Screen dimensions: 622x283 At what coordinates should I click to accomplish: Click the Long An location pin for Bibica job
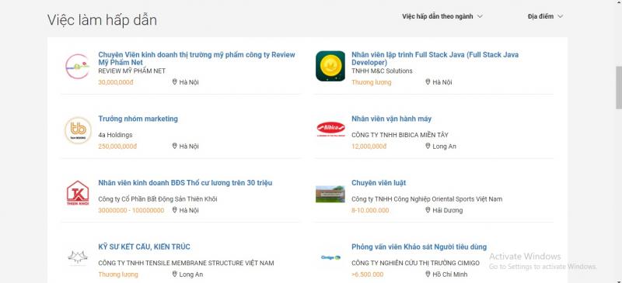pyautogui.click(x=428, y=146)
